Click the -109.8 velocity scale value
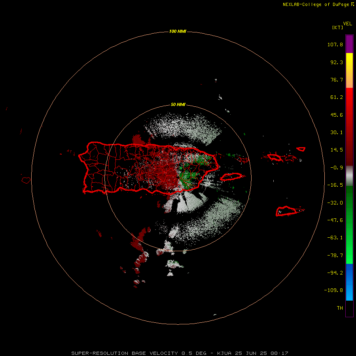Image resolution: width=356 pixels, height=356 pixels. click(333, 290)
